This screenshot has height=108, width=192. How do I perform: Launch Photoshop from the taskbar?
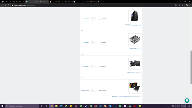click(115, 106)
